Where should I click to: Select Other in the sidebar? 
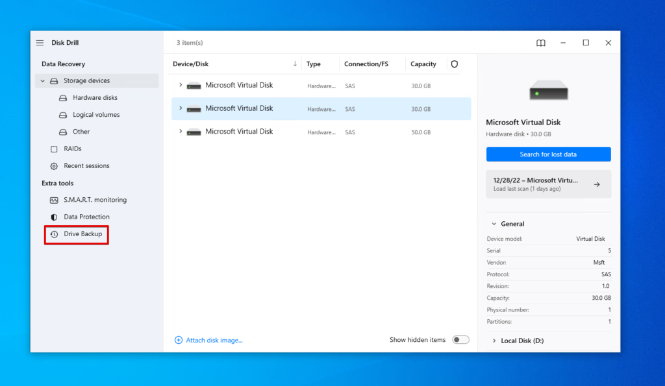81,132
